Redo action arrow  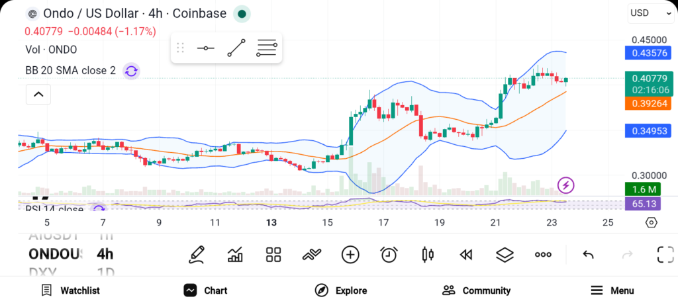pos(627,255)
